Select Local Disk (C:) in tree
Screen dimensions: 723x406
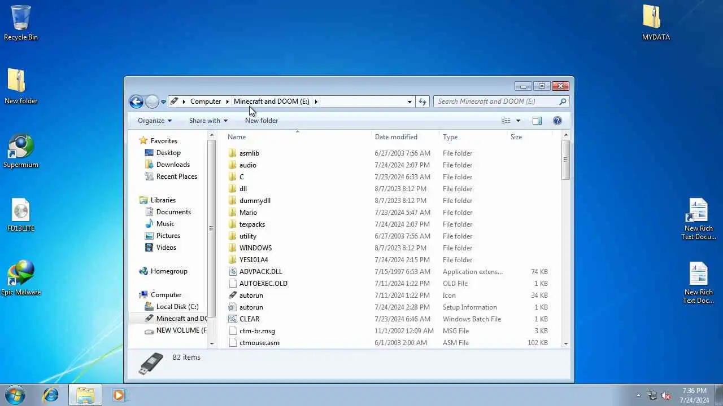pyautogui.click(x=177, y=307)
